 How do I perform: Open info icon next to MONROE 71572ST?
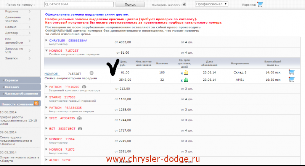click(x=91, y=73)
